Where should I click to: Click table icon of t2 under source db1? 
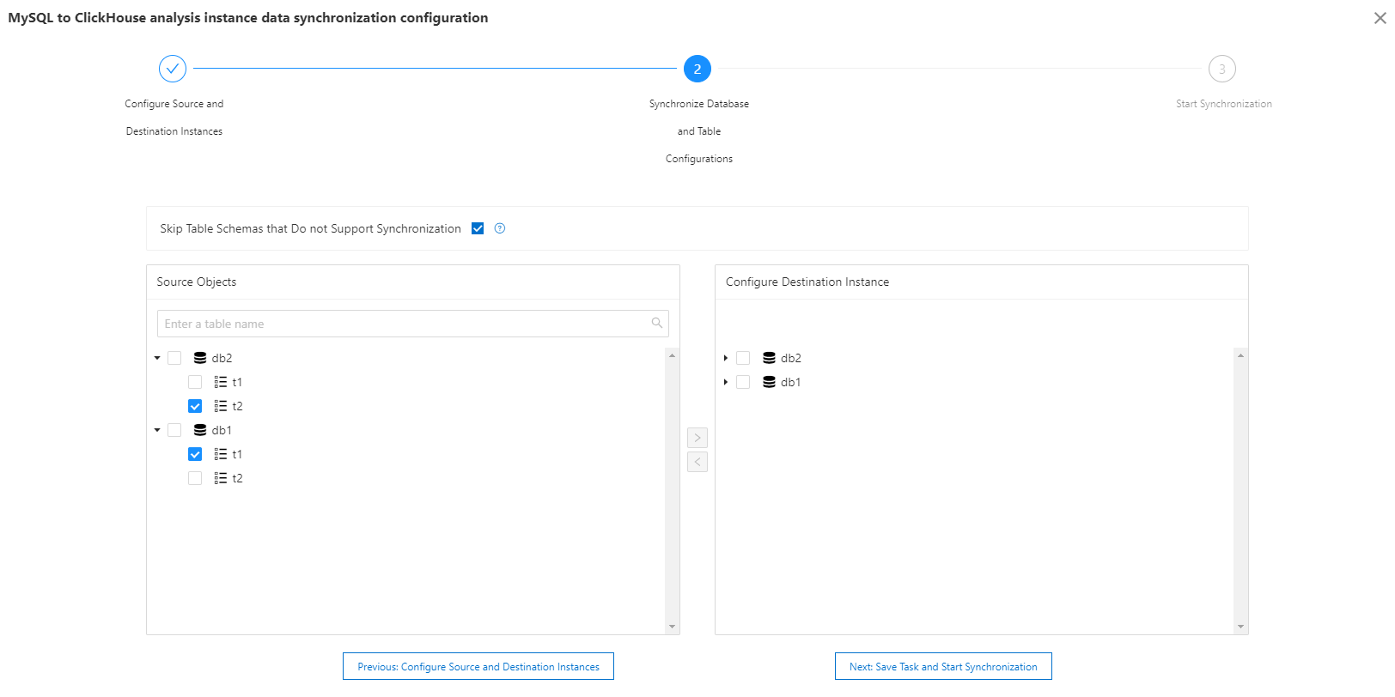click(221, 478)
